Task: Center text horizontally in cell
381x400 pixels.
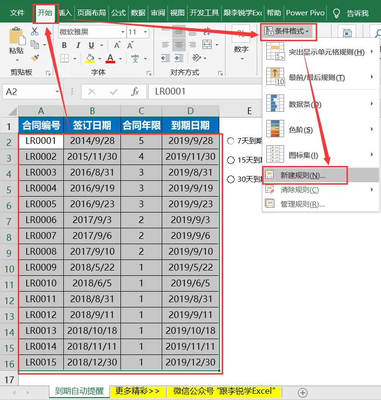Action: [179, 45]
